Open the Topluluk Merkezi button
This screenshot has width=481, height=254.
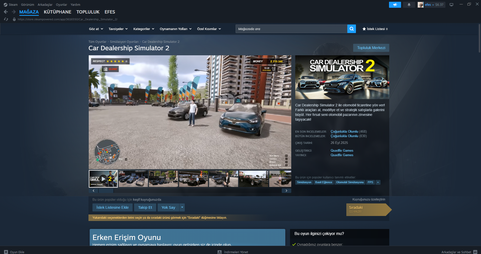(x=371, y=48)
